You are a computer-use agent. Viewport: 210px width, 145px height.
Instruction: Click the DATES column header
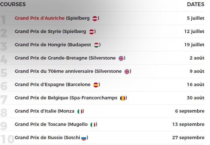(x=196, y=5)
